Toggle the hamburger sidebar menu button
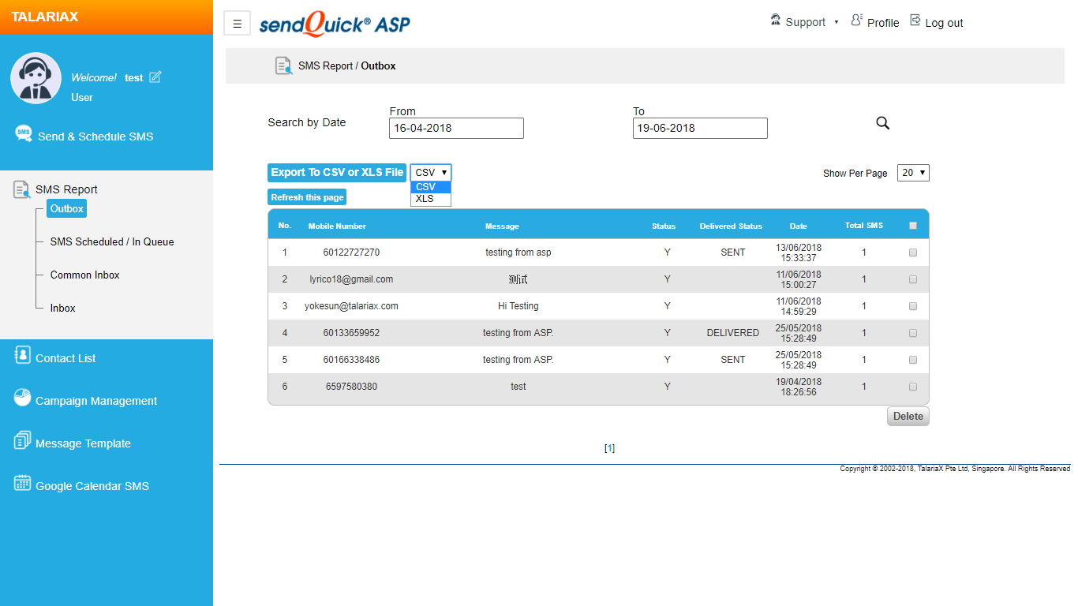Viewport: 1078px width, 606px height. tap(238, 24)
